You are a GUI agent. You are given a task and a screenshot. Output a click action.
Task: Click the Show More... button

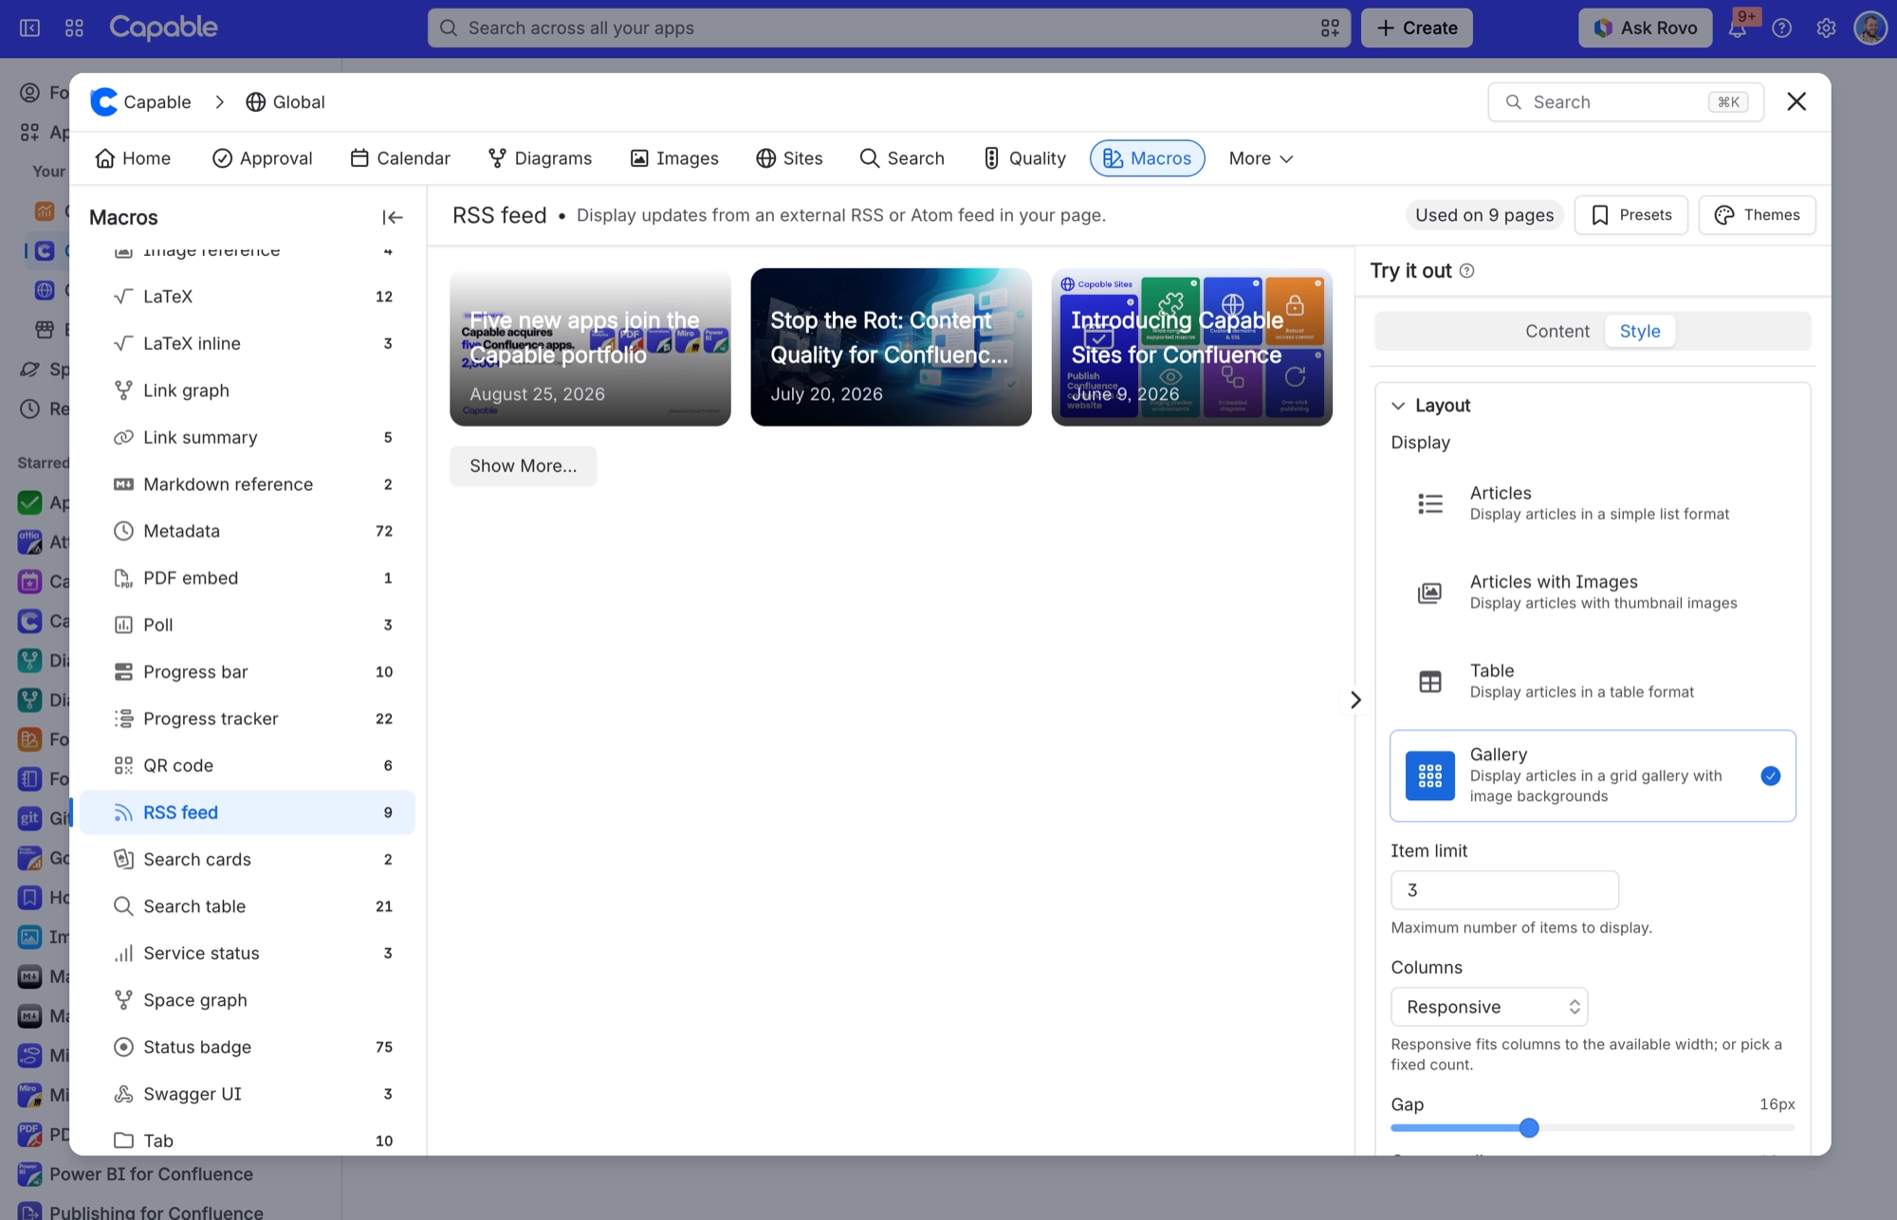[x=524, y=465]
